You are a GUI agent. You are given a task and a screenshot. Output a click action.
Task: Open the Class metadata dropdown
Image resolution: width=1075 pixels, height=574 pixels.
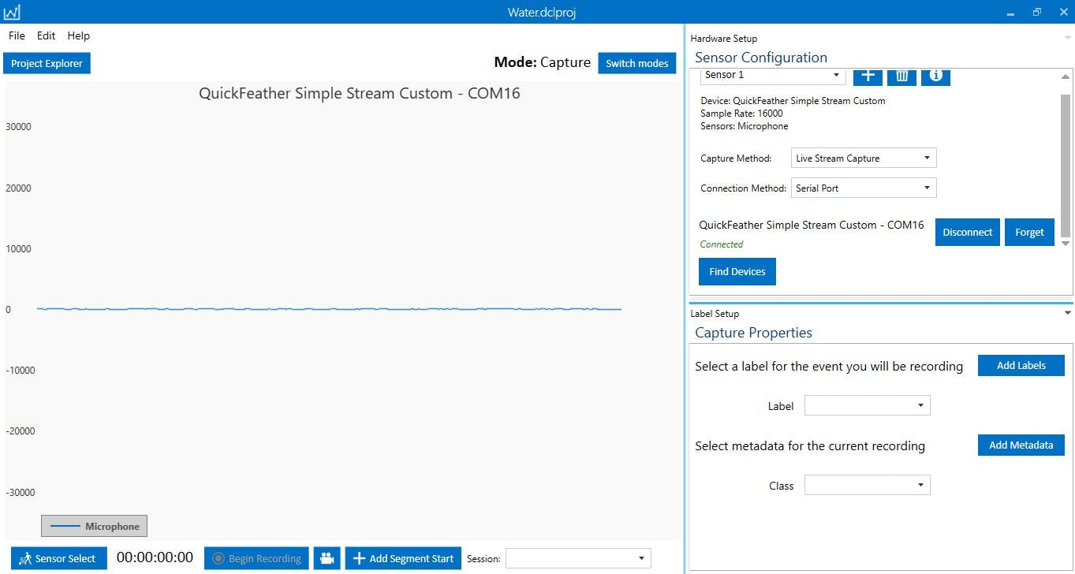click(x=868, y=485)
